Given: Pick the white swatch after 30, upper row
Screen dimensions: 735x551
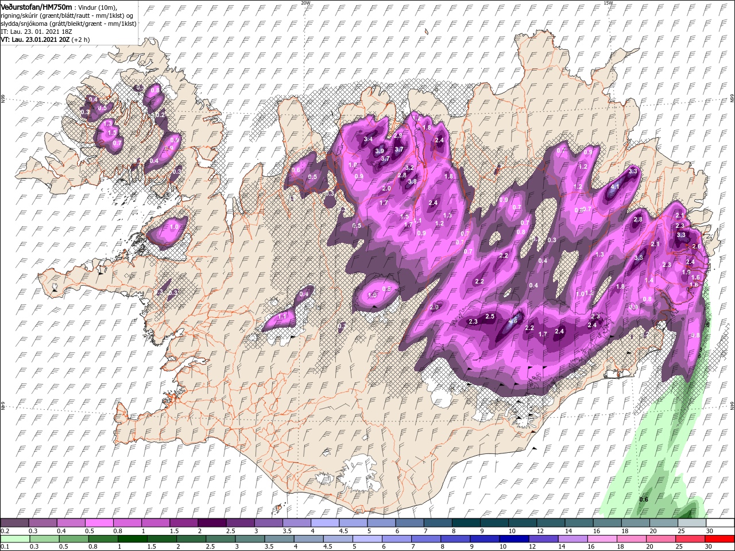Looking at the screenshot, I should point(721,523).
